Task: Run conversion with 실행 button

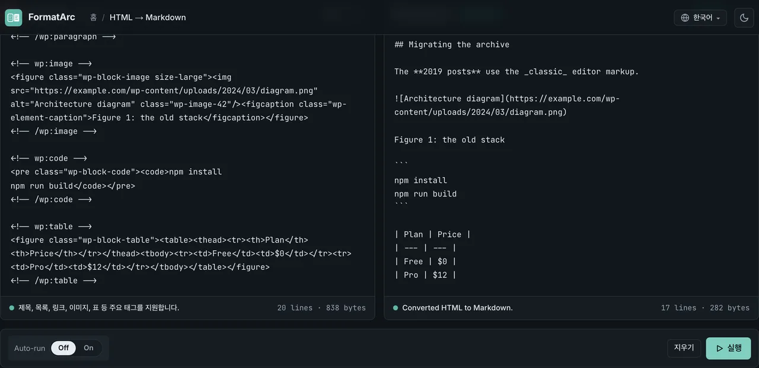Action: pos(728,348)
